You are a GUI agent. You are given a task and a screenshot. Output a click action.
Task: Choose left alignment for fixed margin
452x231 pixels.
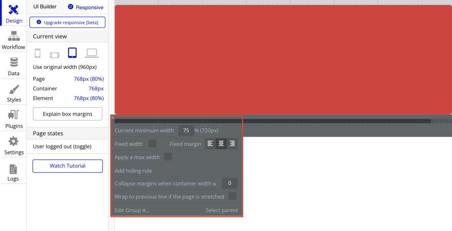point(210,144)
